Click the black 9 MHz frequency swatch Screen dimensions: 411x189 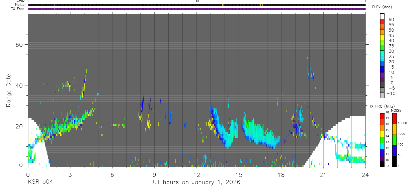(382, 164)
